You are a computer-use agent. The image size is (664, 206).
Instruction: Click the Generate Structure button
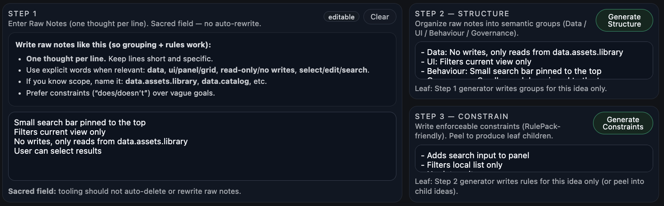pos(624,21)
